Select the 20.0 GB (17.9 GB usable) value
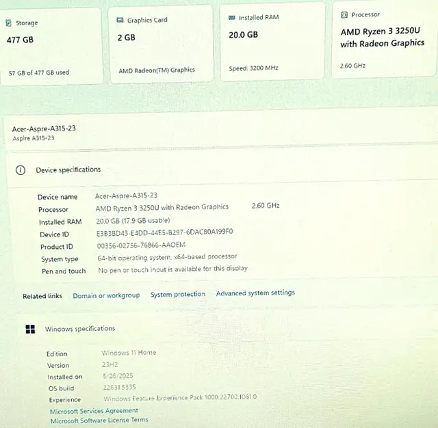 pyautogui.click(x=133, y=221)
